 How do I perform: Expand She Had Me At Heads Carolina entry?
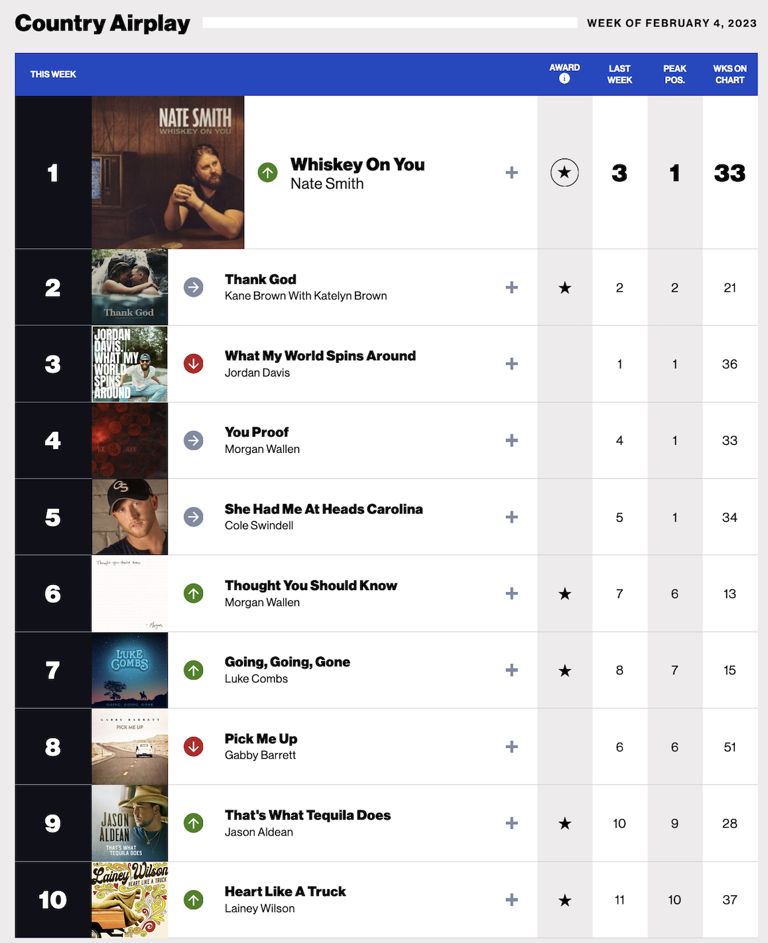click(511, 517)
